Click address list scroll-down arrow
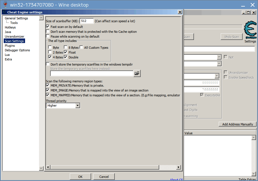Screen dimensions: 258x181 [253, 174]
